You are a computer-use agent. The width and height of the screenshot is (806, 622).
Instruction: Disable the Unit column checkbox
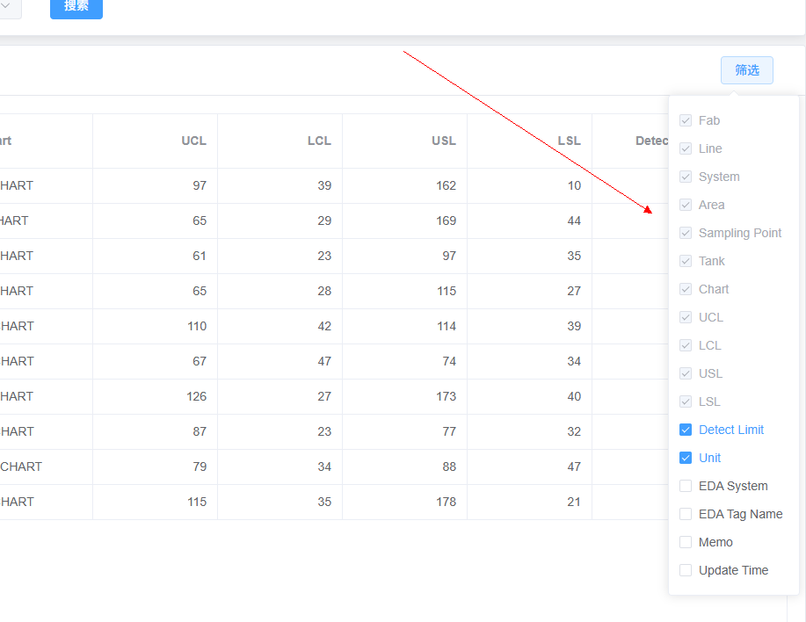tap(686, 458)
